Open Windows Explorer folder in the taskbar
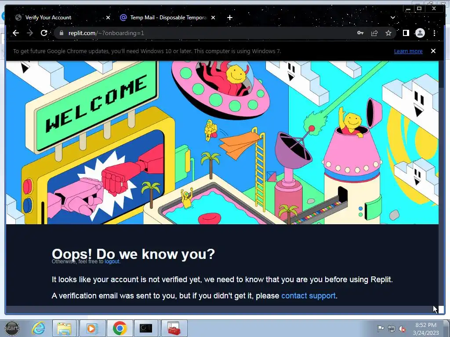This screenshot has width=450, height=337. pyautogui.click(x=64, y=328)
